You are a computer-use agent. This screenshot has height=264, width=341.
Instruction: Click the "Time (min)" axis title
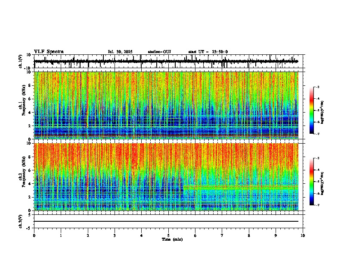click(x=172, y=239)
